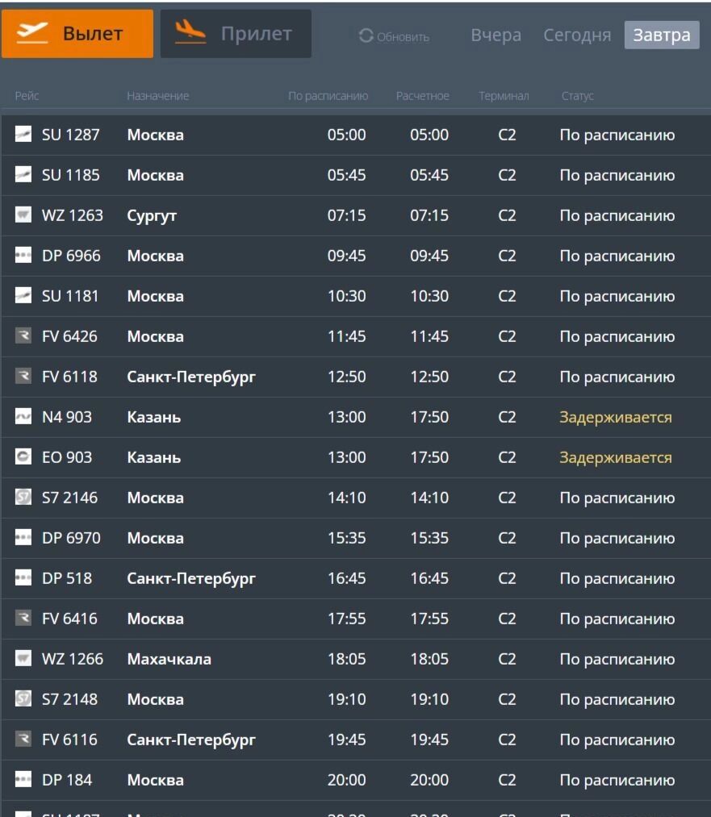Sort by Статус column header

(x=577, y=96)
